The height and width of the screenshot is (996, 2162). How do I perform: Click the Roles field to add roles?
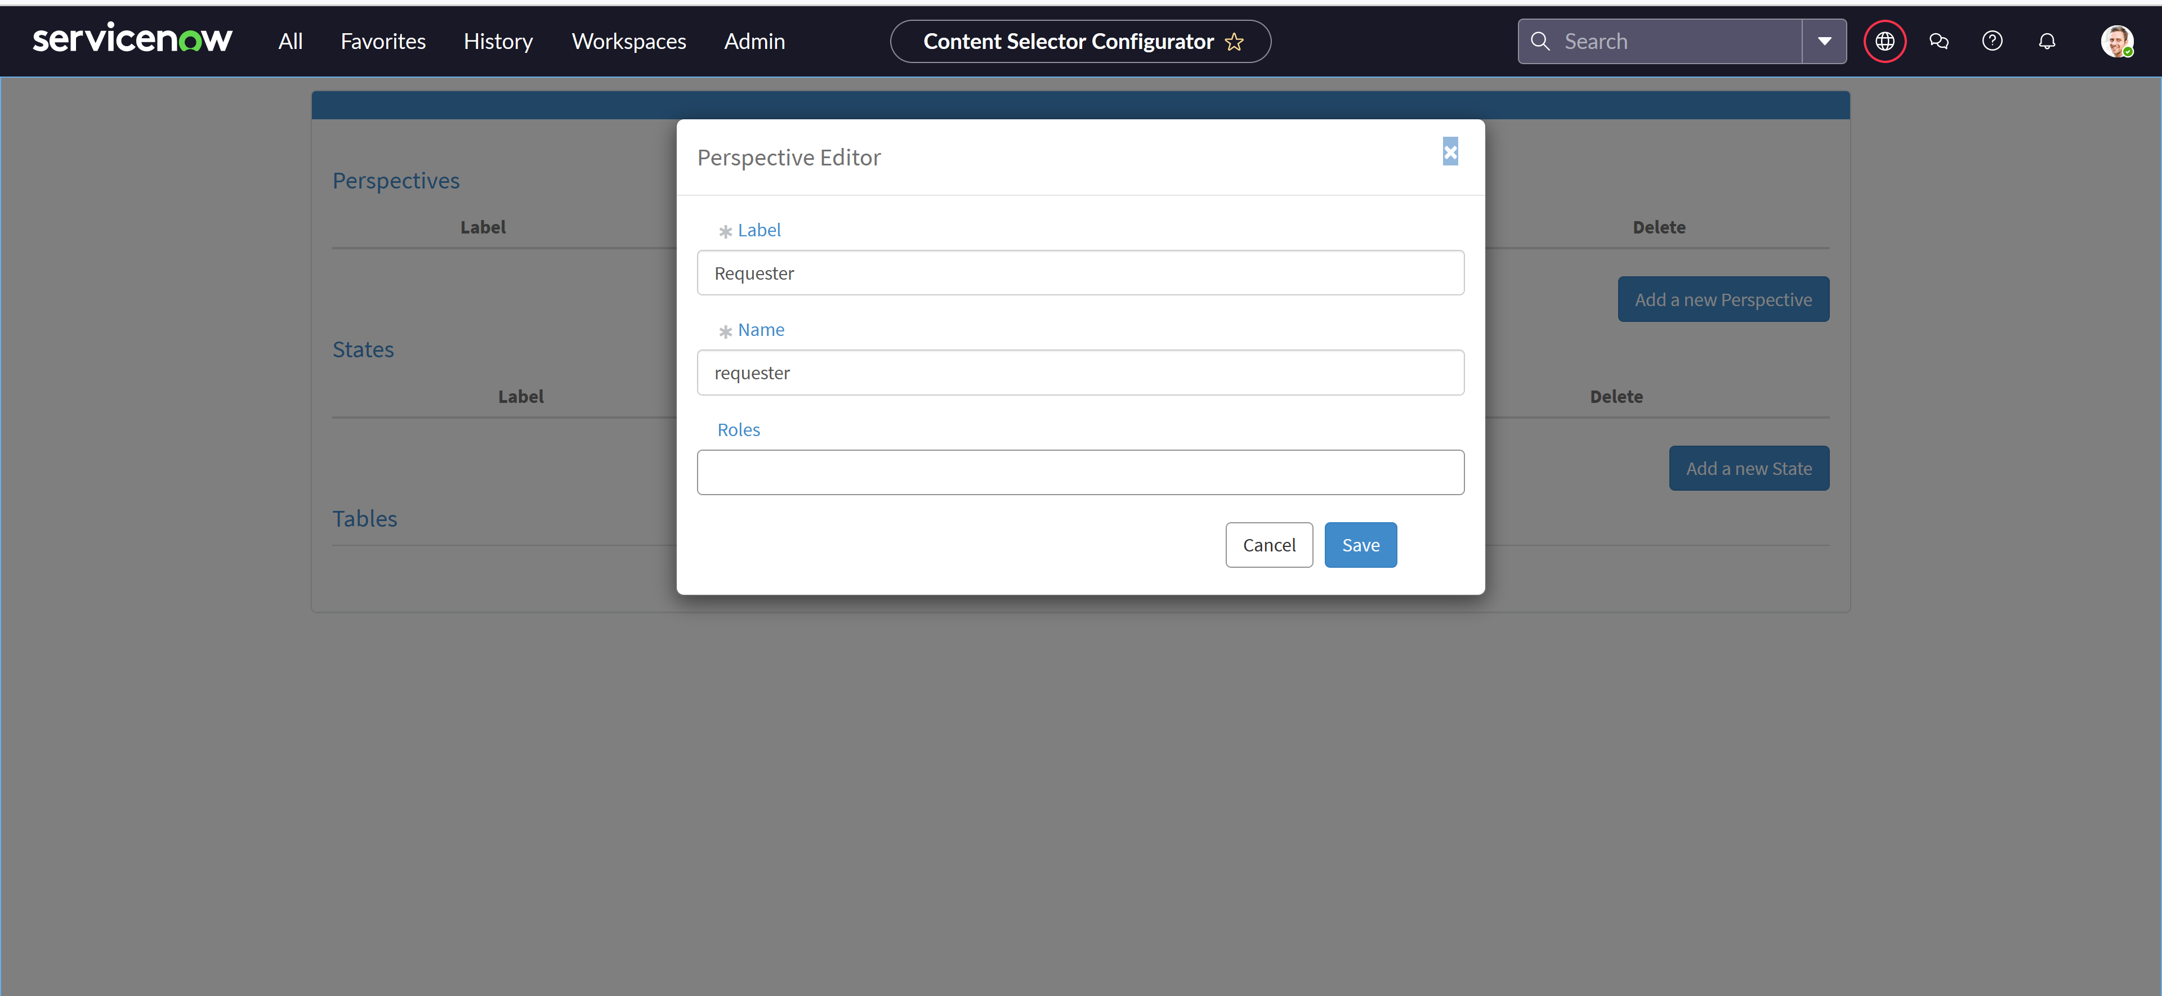click(x=1080, y=473)
